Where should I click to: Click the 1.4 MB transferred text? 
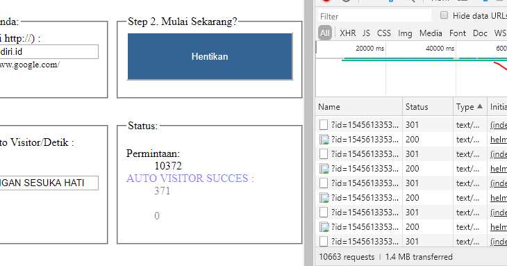click(419, 257)
